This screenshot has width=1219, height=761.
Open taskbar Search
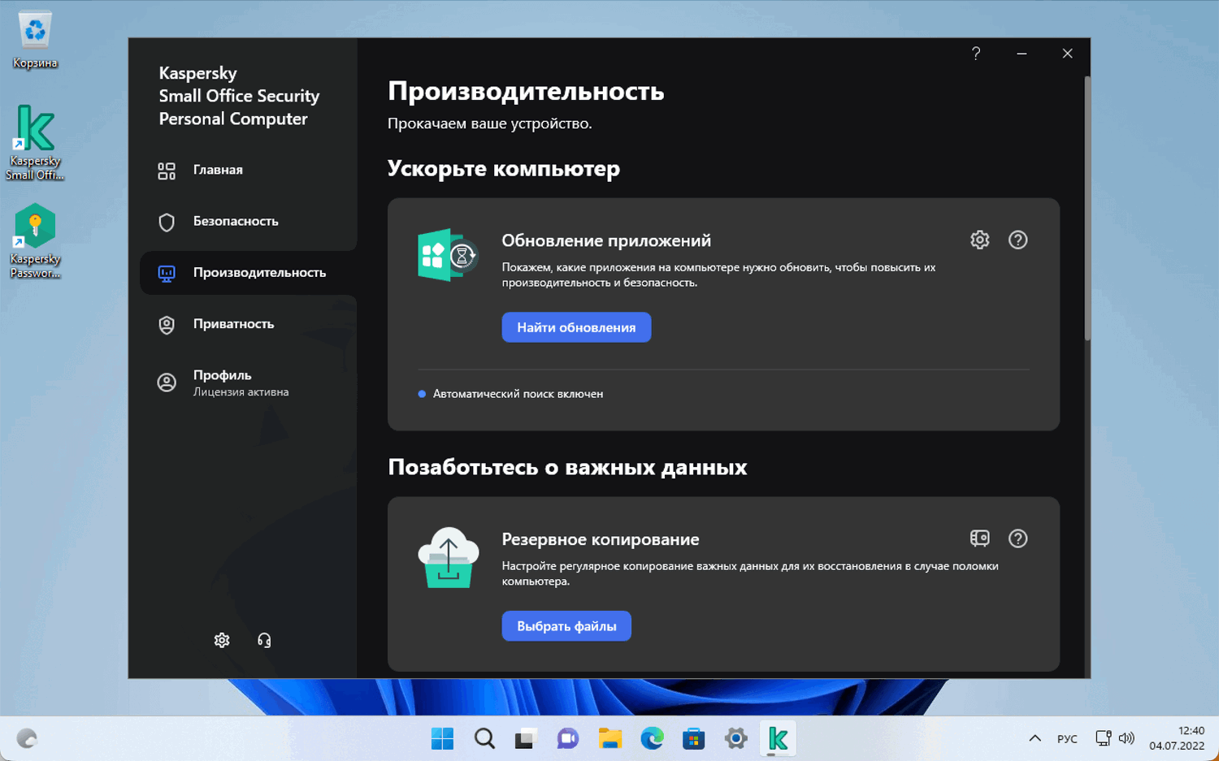(x=484, y=738)
